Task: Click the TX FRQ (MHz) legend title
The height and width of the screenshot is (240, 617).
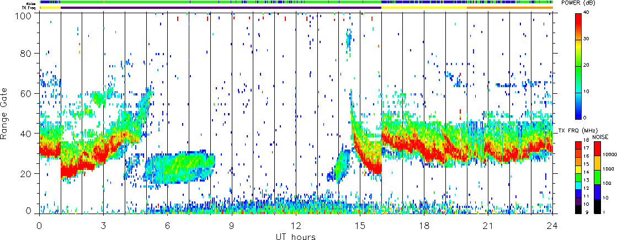Action: (578, 131)
